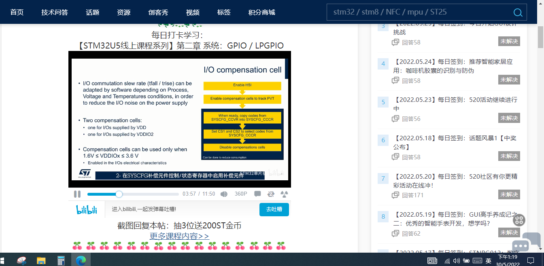Switch to Microsoft Edge in taskbar
Screen dimensions: 544x266
[81, 261]
